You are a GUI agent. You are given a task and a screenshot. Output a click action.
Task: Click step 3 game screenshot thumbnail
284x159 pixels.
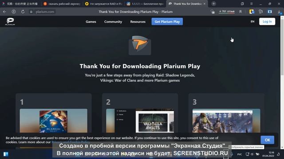tap(226, 121)
